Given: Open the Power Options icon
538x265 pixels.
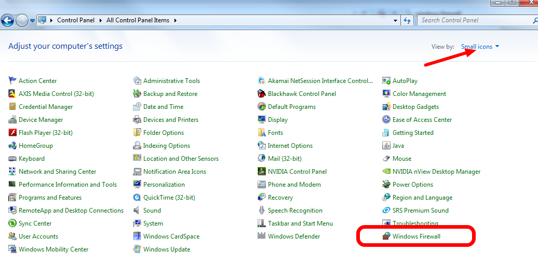Looking at the screenshot, I should [386, 185].
